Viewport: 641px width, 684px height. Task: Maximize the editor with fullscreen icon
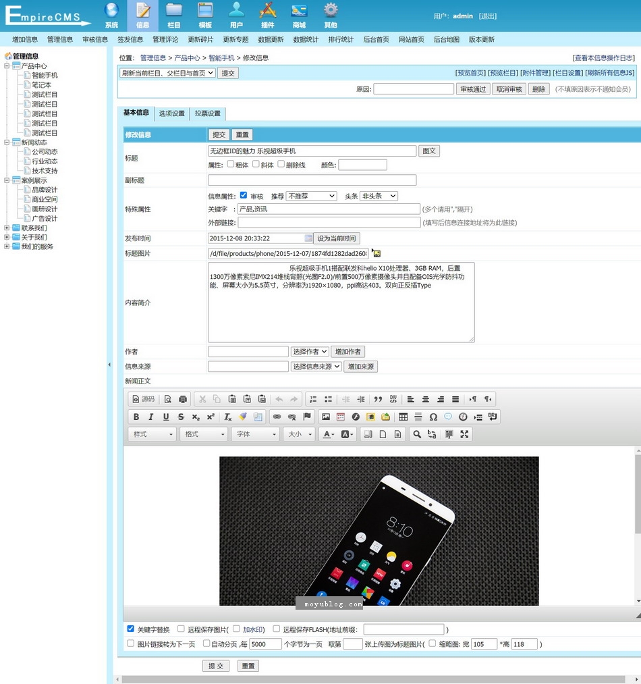click(464, 434)
